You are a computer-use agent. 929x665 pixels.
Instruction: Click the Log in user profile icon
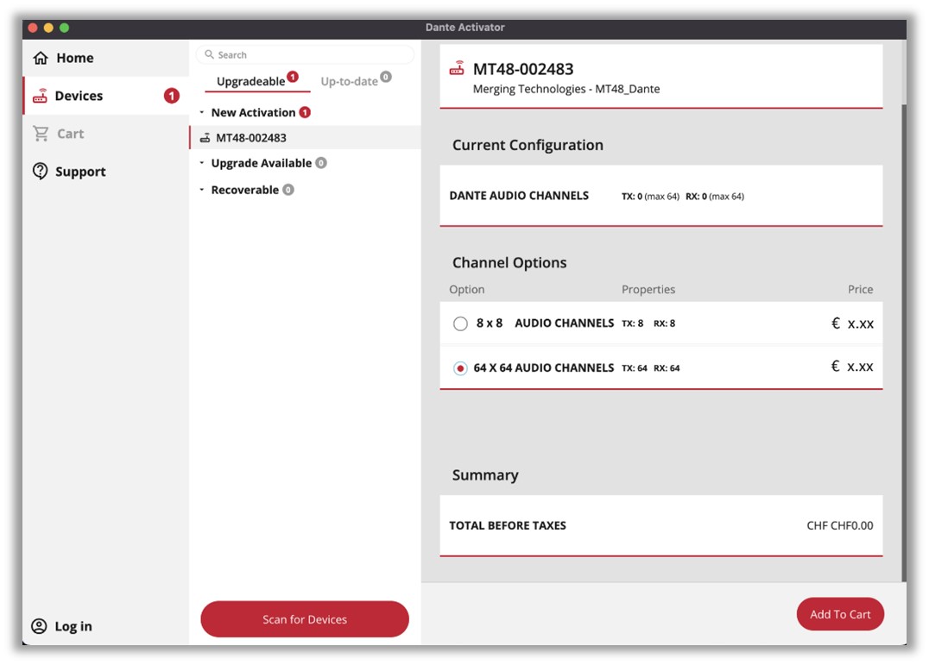[39, 626]
